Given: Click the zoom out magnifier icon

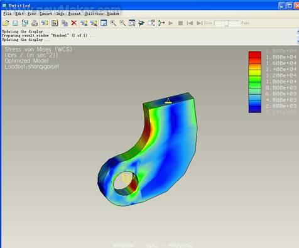Looking at the screenshot, I should (x=122, y=23).
